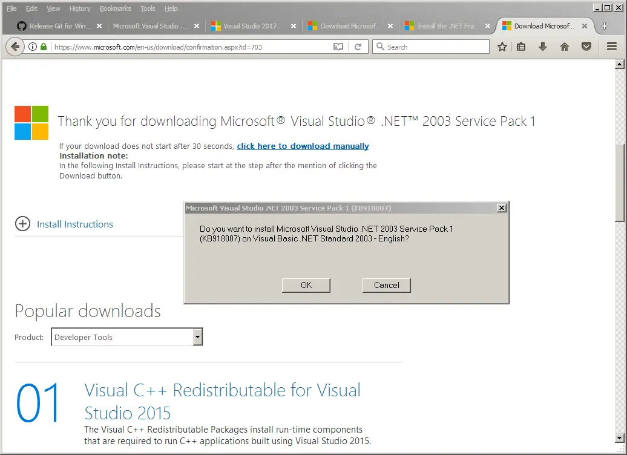Close the Microsoft Visual Studio tab

pyautogui.click(x=196, y=26)
